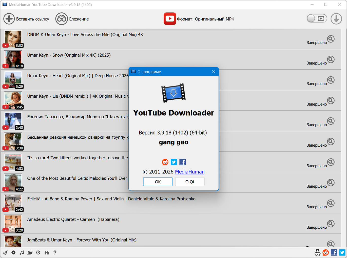
Task: Click the download all arrow button
Action: pyautogui.click(x=336, y=19)
